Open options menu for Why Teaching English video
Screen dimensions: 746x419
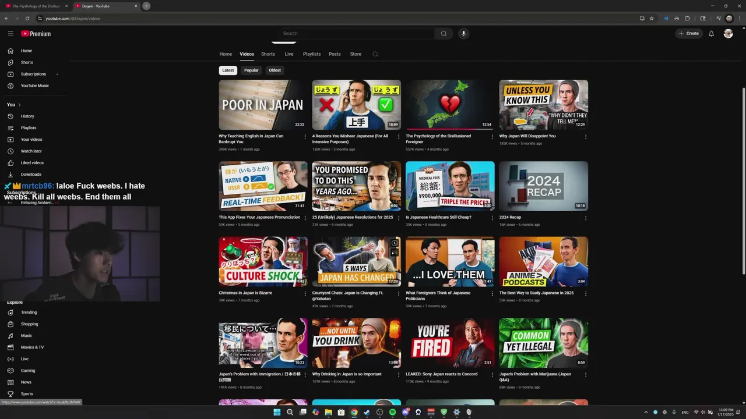coord(305,137)
